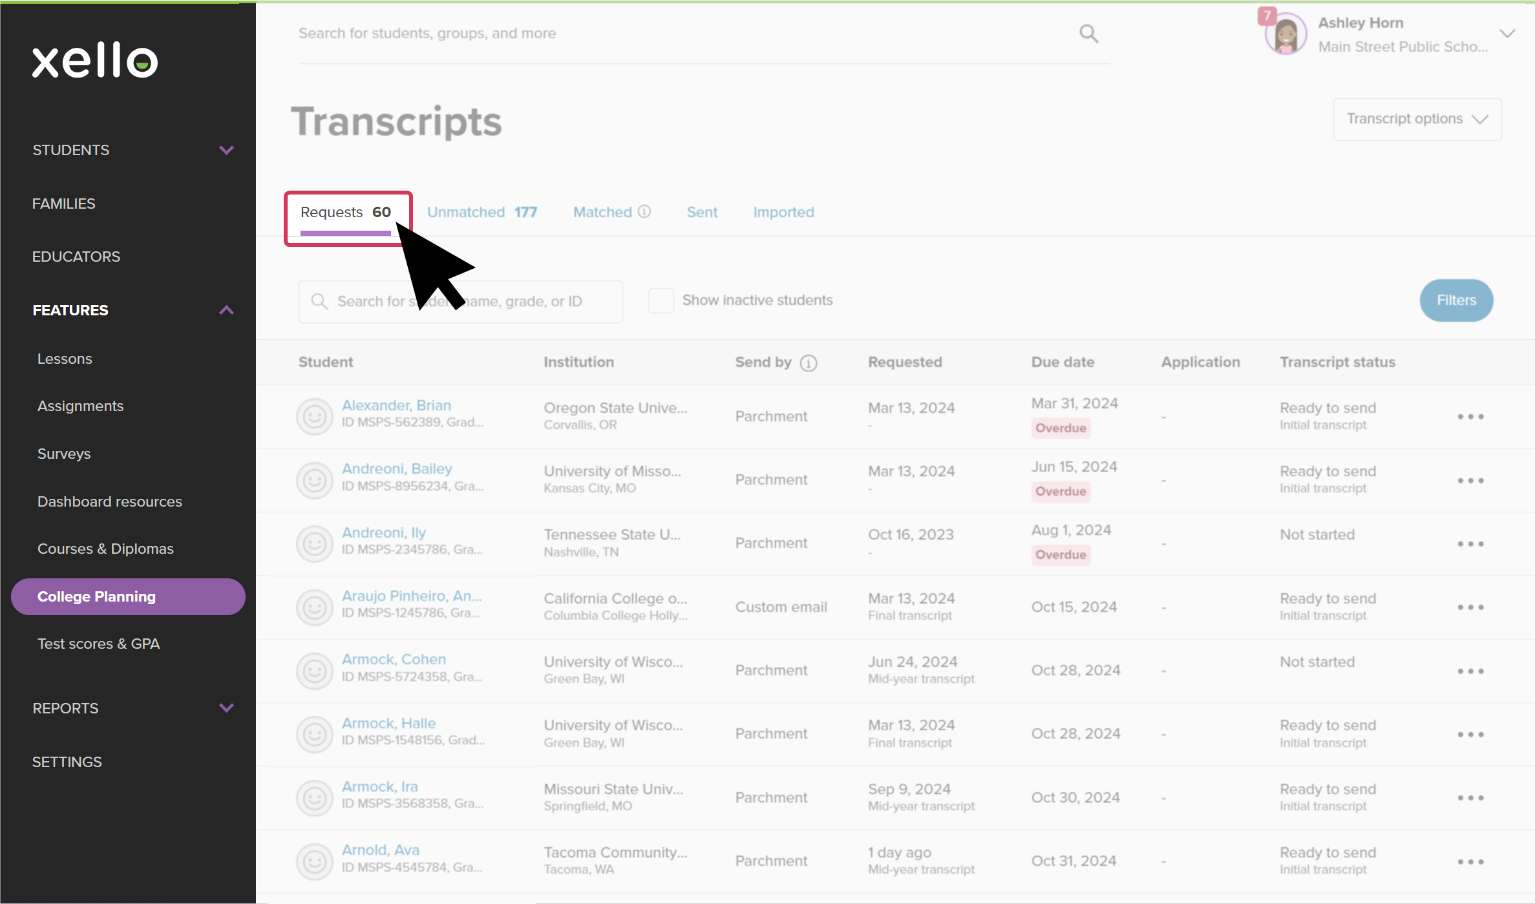The image size is (1535, 904).
Task: Enable Show inactive students
Action: (x=661, y=300)
